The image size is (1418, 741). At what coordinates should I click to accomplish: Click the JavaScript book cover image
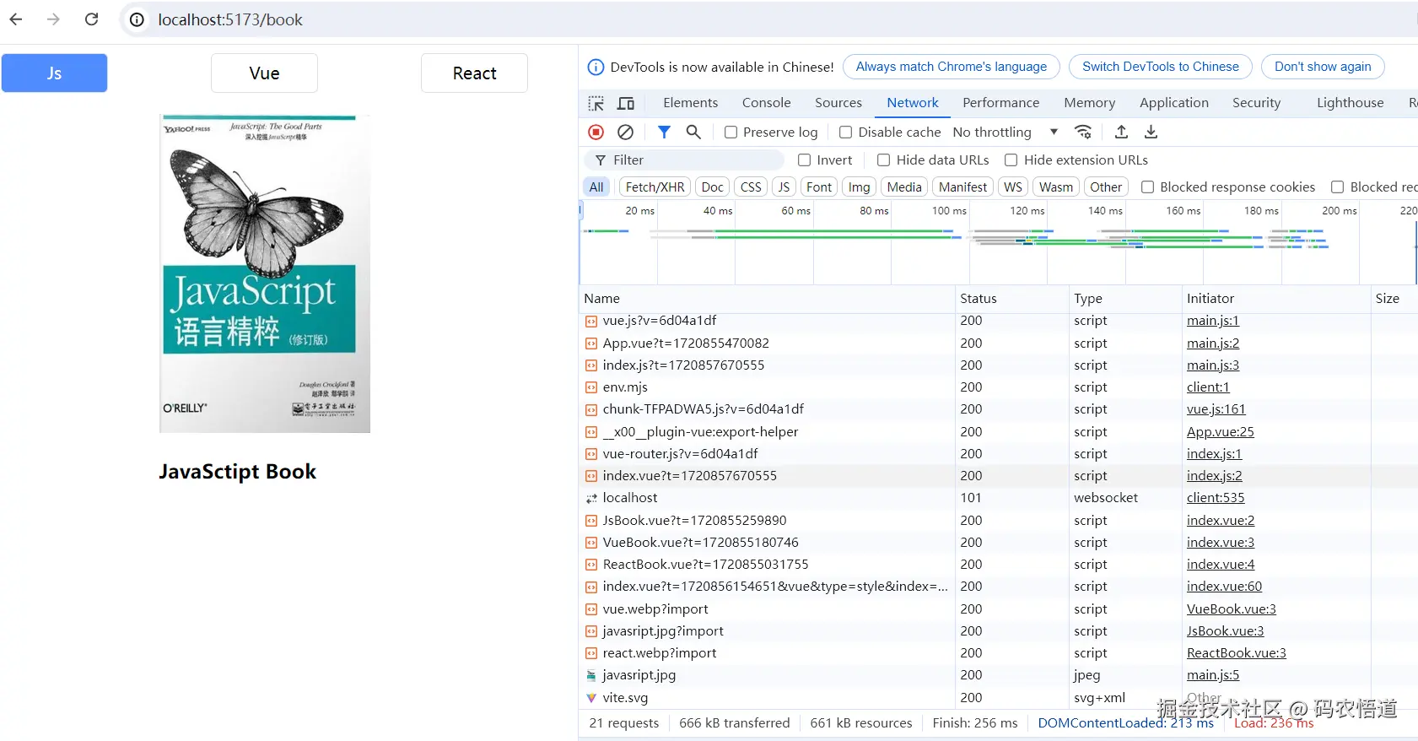[x=265, y=273]
